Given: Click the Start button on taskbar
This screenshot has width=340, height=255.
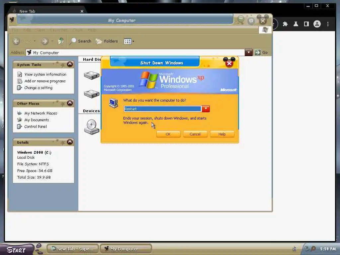Looking at the screenshot, I should (x=16, y=250).
